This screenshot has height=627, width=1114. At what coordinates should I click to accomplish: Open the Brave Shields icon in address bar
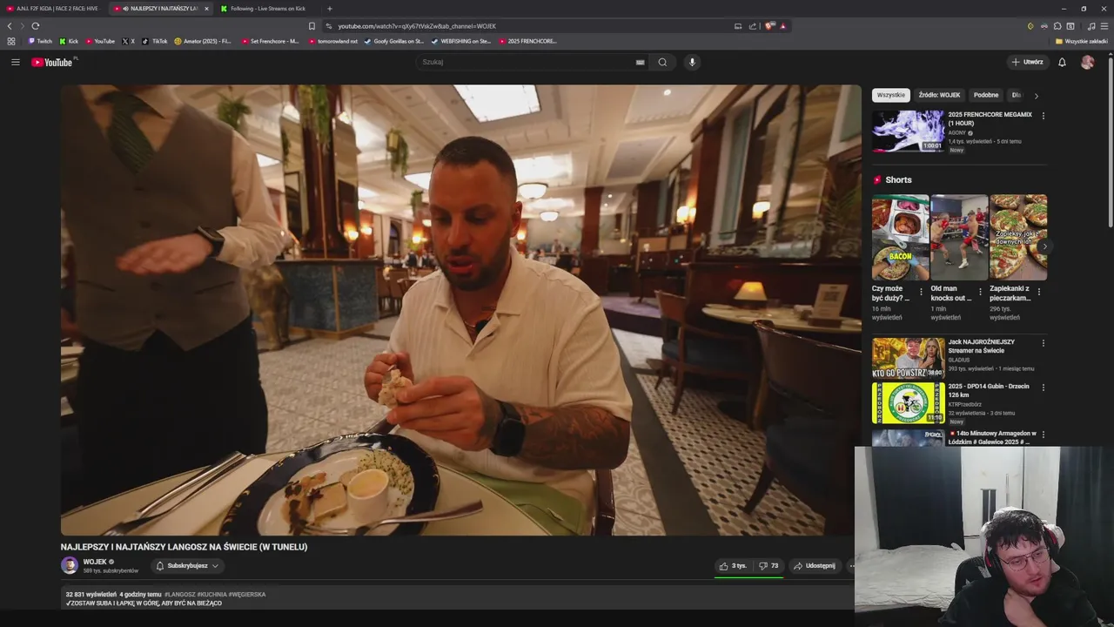pyautogui.click(x=769, y=26)
